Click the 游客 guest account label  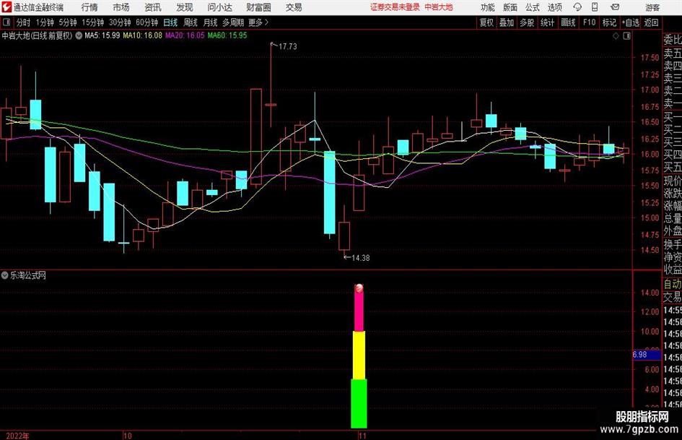[652, 7]
